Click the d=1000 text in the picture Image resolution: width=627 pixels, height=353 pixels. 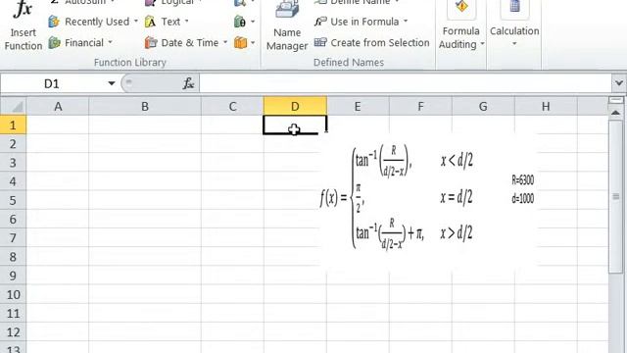coord(522,198)
